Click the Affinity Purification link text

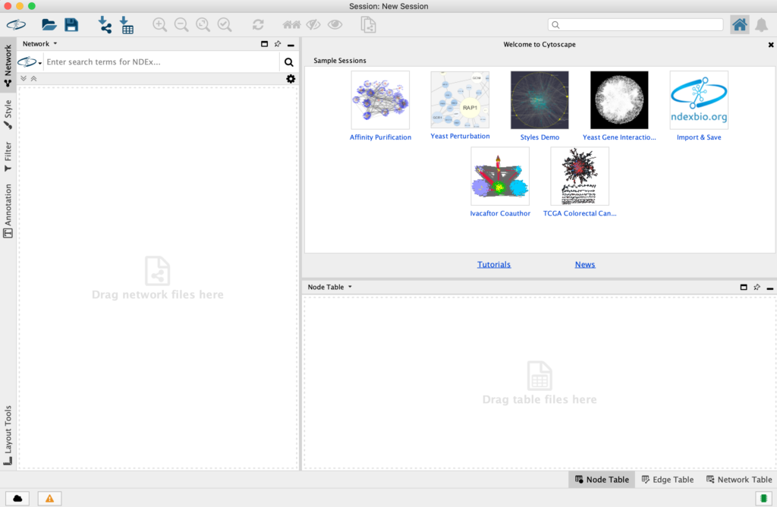(381, 137)
